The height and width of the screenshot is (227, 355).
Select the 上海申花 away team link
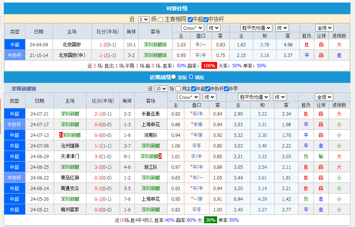(x=150, y=124)
